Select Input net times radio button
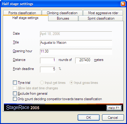 pyautogui.click(x=42, y=83)
